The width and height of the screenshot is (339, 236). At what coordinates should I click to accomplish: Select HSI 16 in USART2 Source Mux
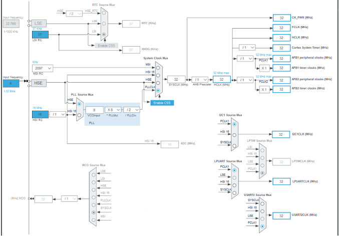262,211
